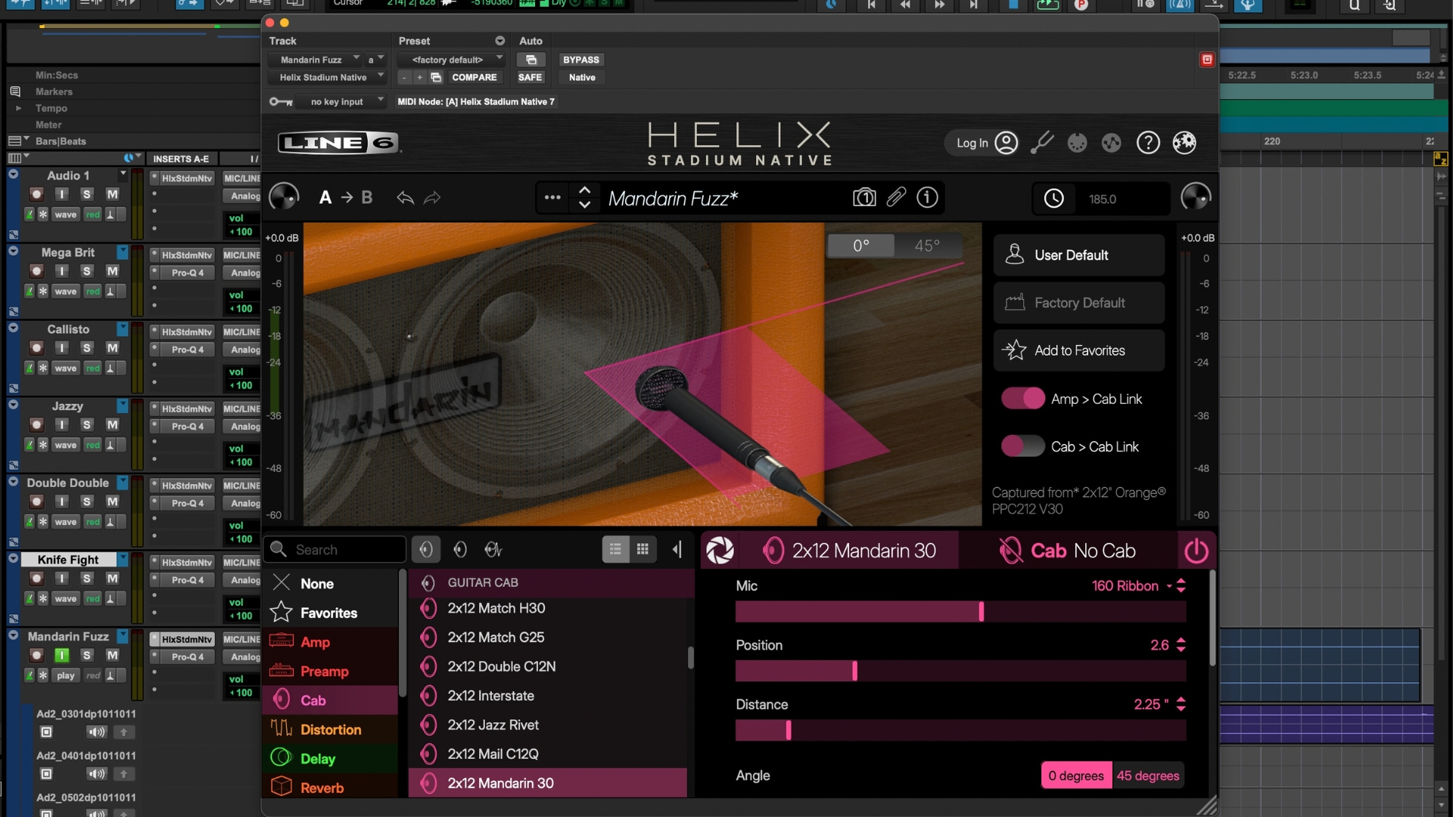The width and height of the screenshot is (1453, 817).
Task: Choose the Amp category
Action: [330, 641]
